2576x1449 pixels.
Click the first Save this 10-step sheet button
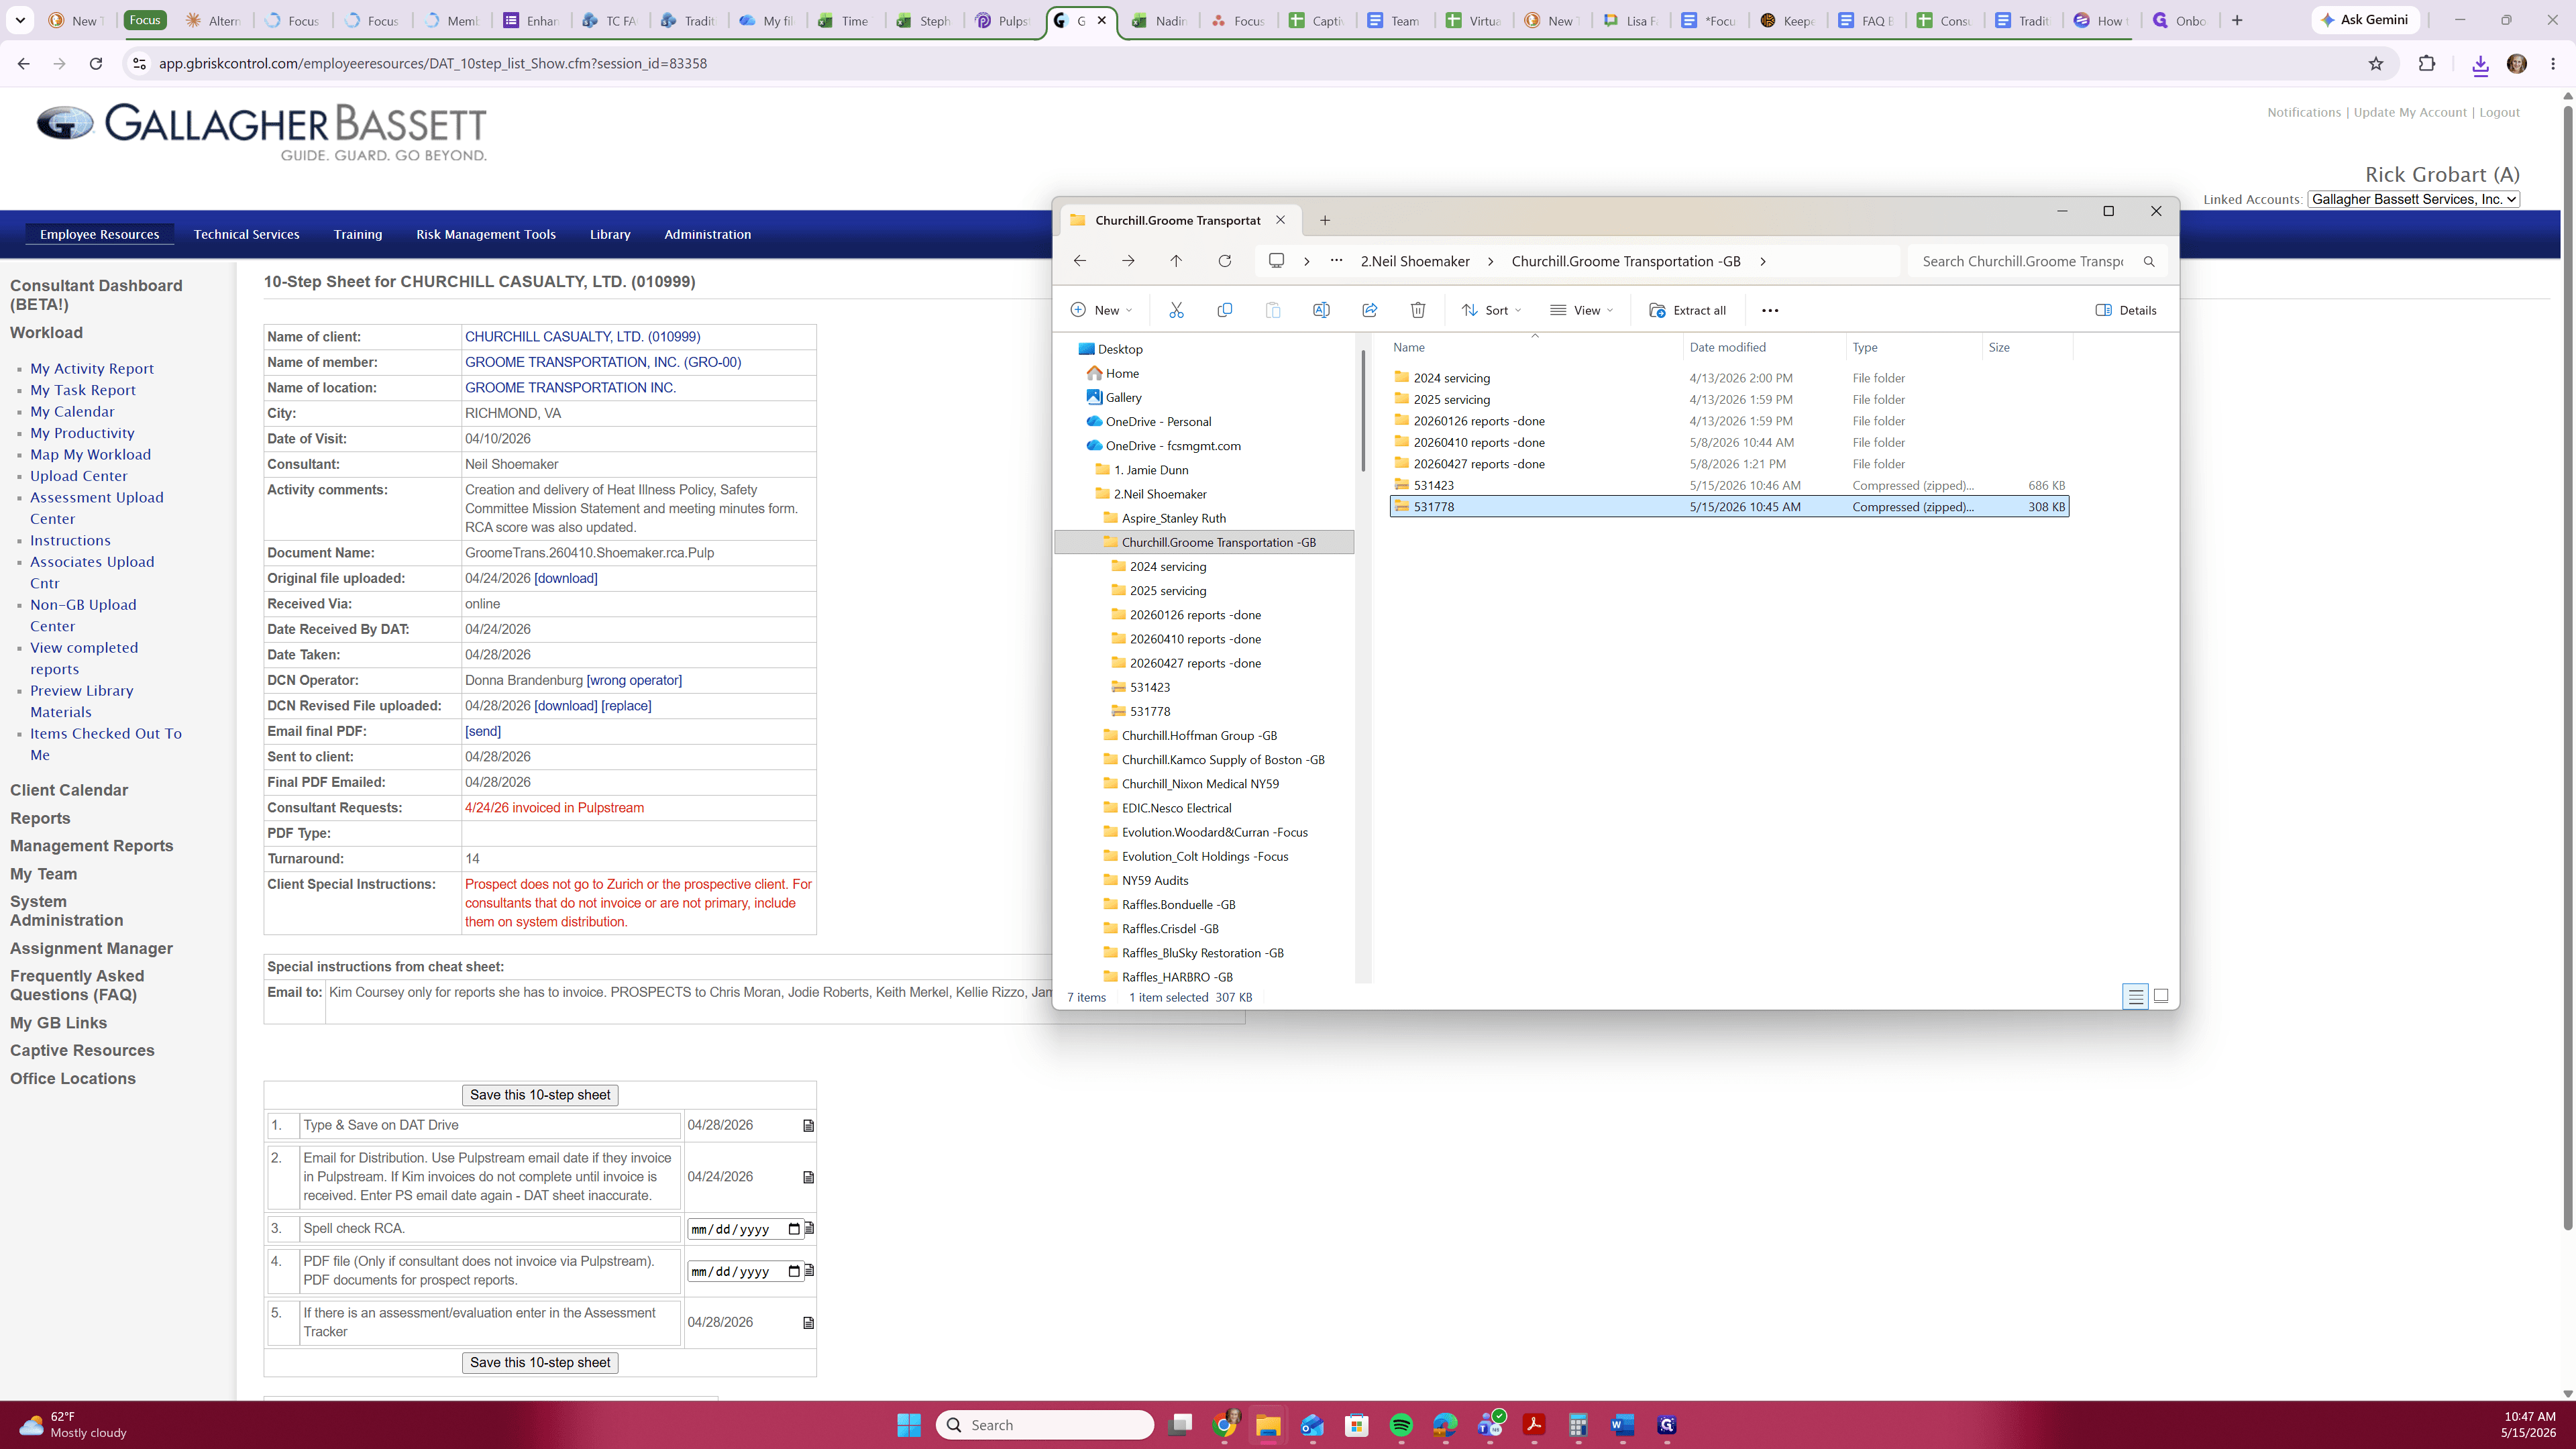540,1095
